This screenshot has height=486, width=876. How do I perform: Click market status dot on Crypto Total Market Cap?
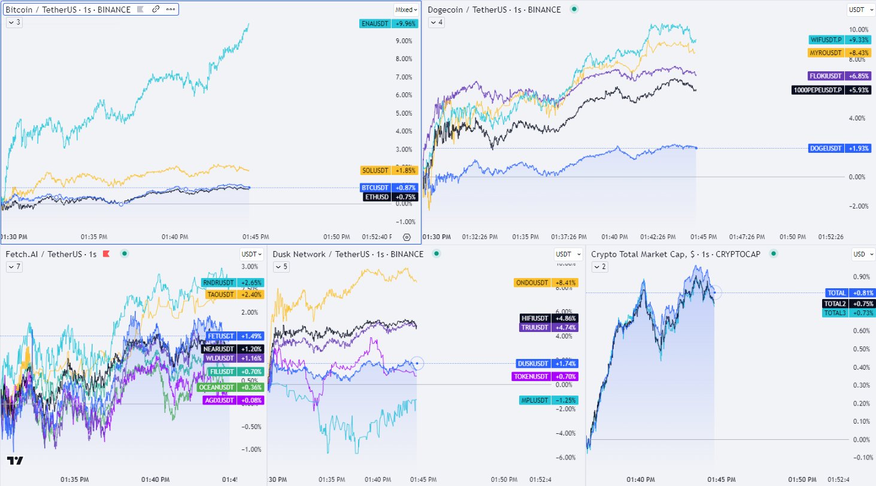(x=774, y=254)
